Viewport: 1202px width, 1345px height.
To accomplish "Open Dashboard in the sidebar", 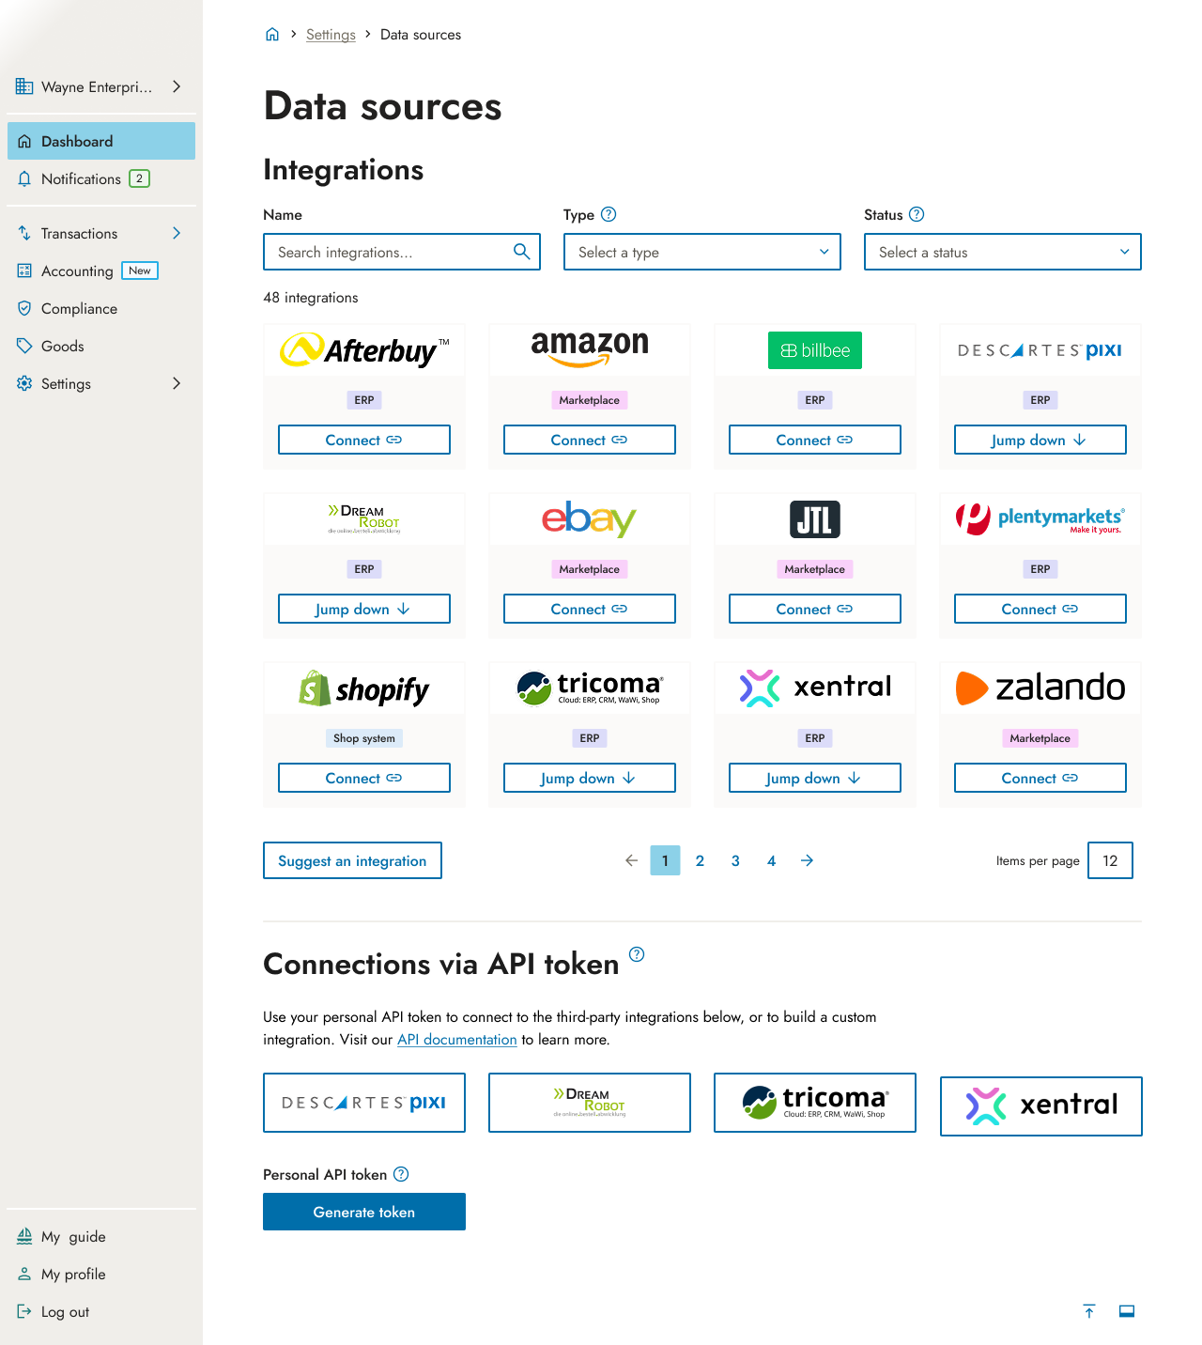I will pos(101,141).
